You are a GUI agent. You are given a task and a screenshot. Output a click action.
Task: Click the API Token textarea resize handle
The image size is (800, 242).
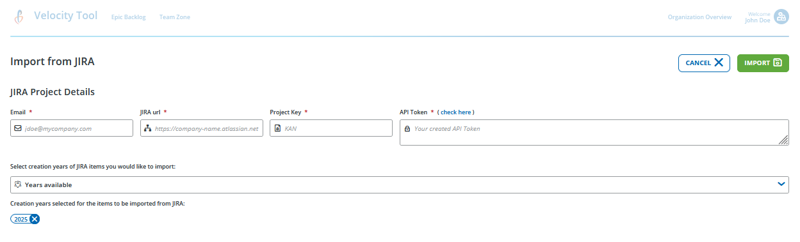point(784,140)
